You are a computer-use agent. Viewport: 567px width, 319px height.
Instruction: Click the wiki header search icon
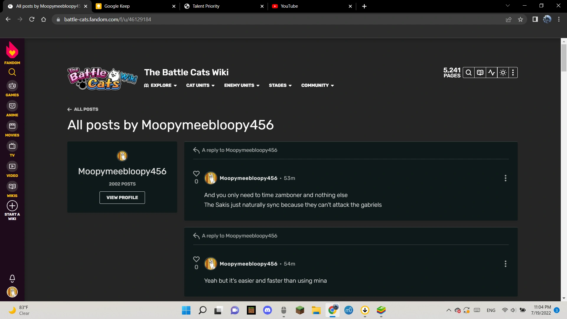(468, 73)
